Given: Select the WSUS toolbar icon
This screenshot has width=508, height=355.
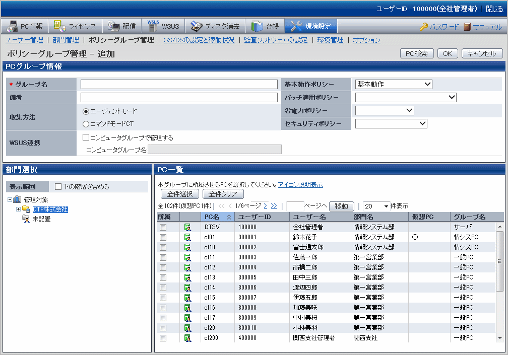Looking at the screenshot, I should (153, 26).
